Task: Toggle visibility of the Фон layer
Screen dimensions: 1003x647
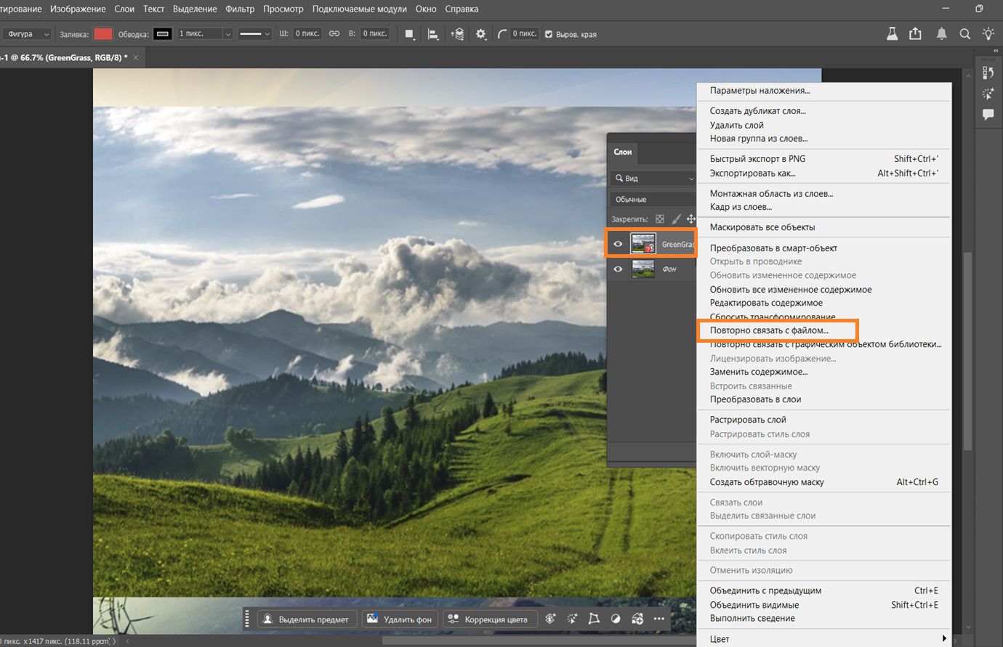Action: pos(618,269)
